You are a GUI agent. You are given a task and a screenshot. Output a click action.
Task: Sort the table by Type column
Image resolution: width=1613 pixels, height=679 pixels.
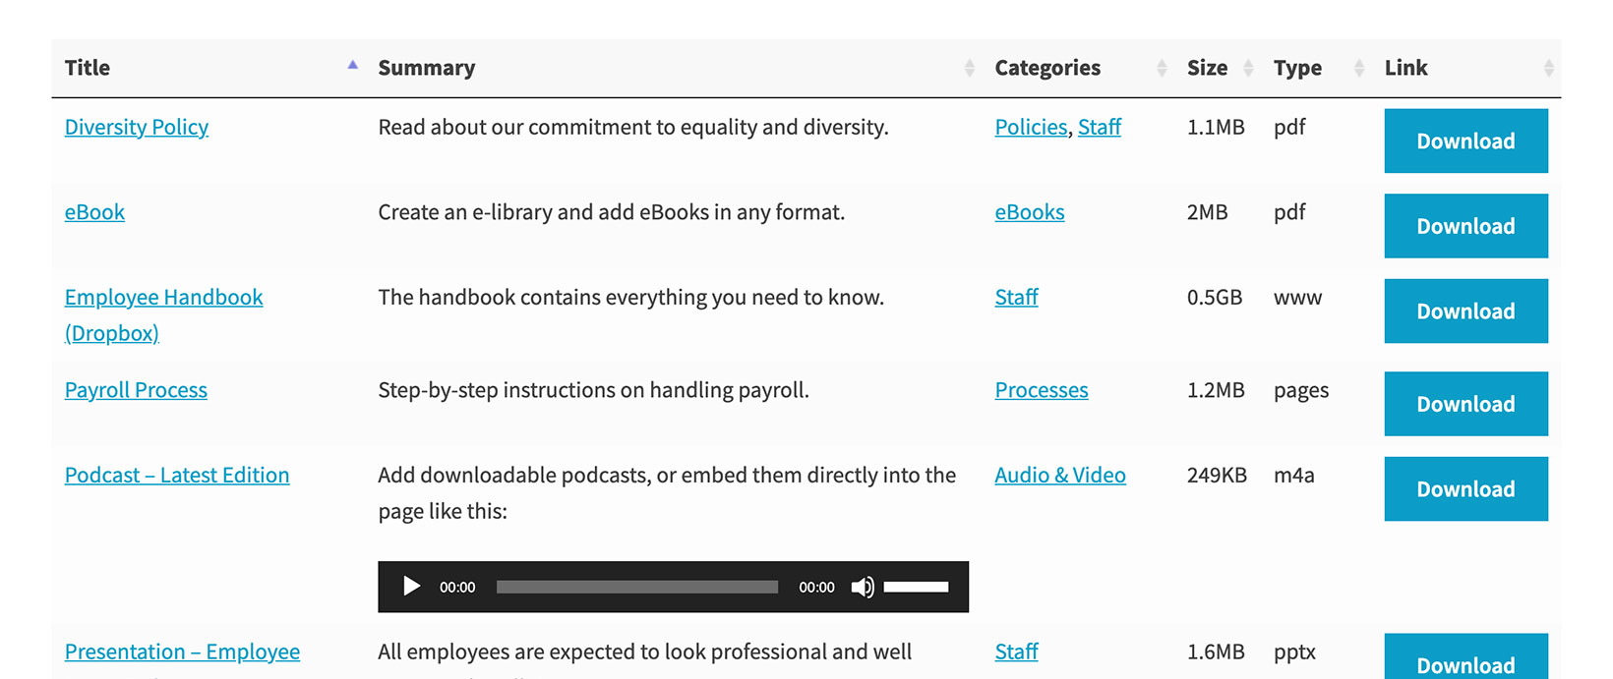point(1297,68)
